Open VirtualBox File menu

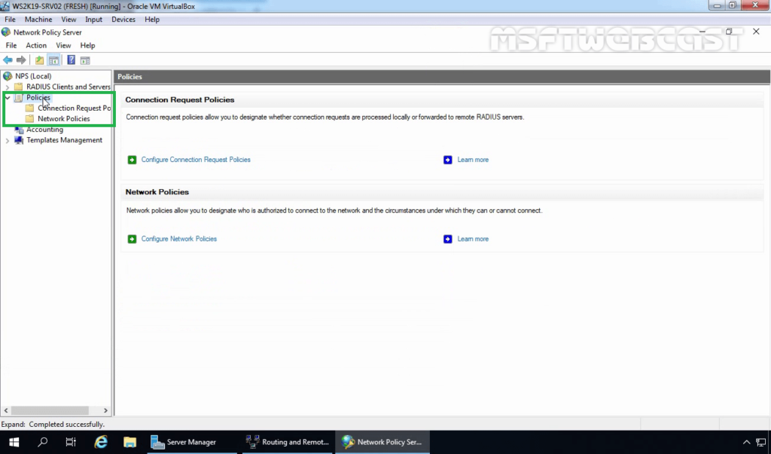[x=10, y=19]
